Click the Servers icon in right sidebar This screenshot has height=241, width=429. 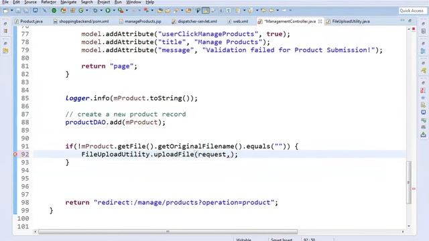click(x=423, y=127)
